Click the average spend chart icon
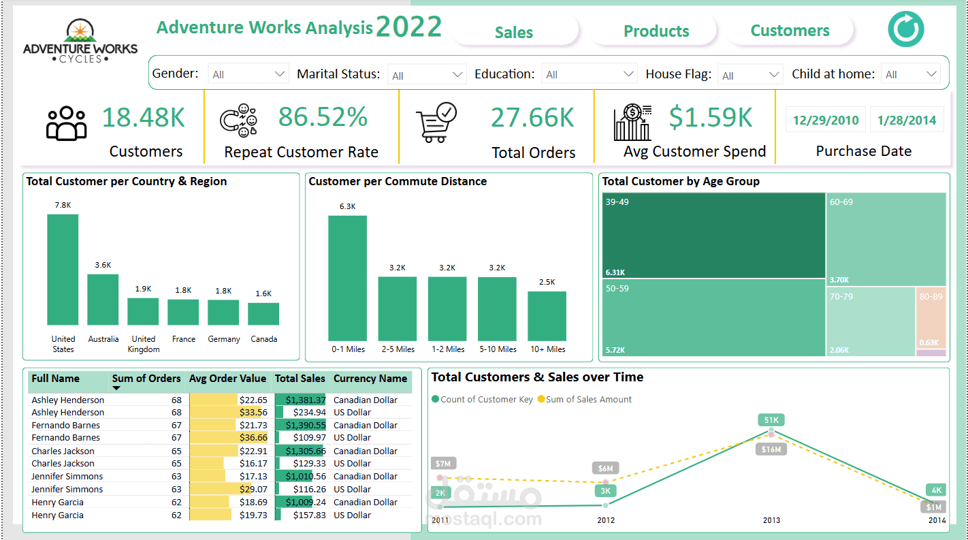This screenshot has width=968, height=540. (x=633, y=123)
